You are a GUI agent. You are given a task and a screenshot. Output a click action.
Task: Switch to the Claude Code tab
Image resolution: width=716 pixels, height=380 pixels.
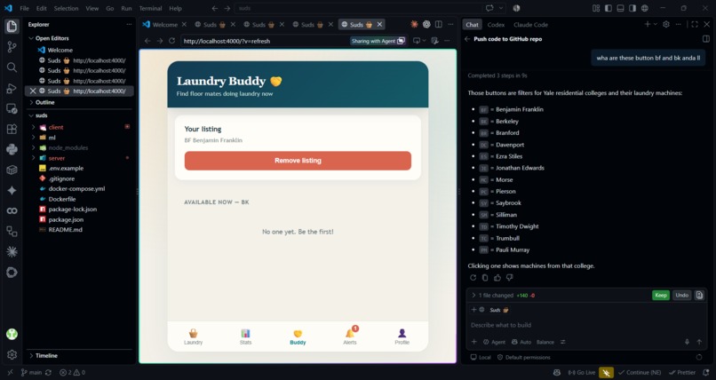(x=530, y=25)
